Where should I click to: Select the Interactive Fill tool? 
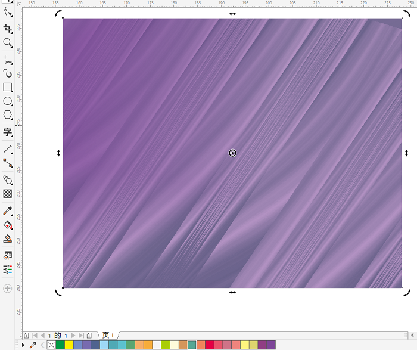pyautogui.click(x=7, y=225)
